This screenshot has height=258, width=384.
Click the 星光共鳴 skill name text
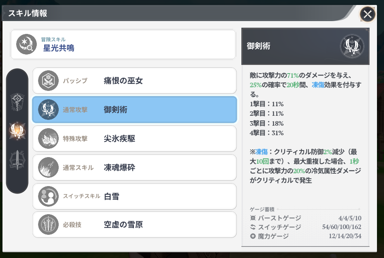(59, 48)
